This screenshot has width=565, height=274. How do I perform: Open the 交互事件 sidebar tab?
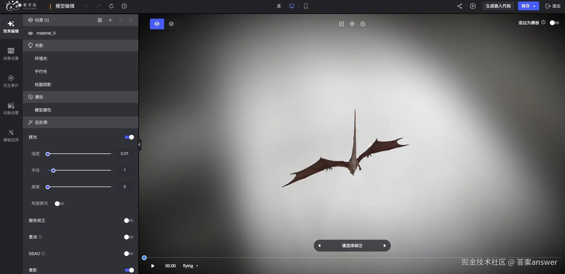click(11, 81)
